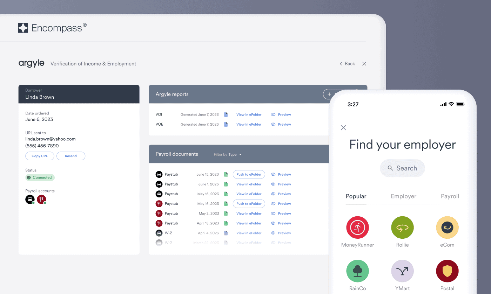The width and height of the screenshot is (491, 294).
Task: Click the phone cellular signal icon
Action: 443,104
